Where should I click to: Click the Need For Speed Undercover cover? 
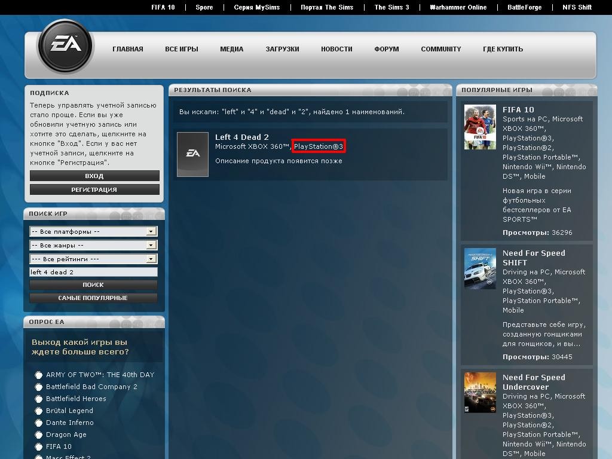[x=480, y=393]
